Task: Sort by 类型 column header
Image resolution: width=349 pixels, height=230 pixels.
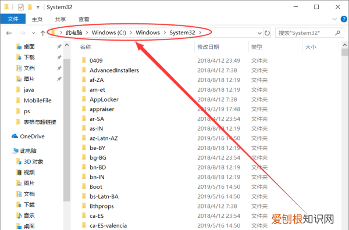Action: [257, 47]
